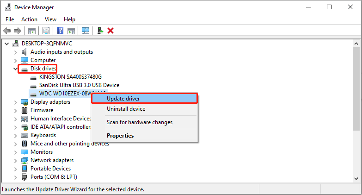Click the Keyboards category icon
362x195 pixels.
25,135
